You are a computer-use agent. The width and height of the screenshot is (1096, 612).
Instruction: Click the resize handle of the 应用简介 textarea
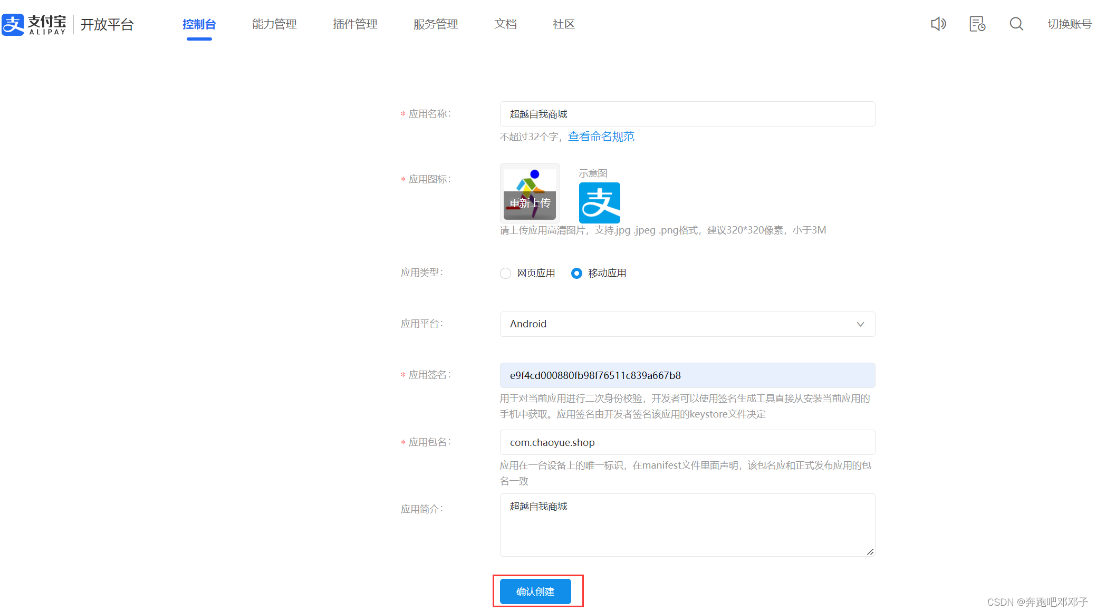point(870,552)
